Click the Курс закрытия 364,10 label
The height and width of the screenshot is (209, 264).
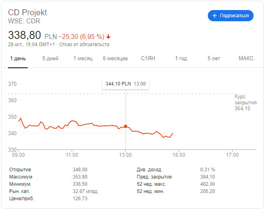coord(245,103)
